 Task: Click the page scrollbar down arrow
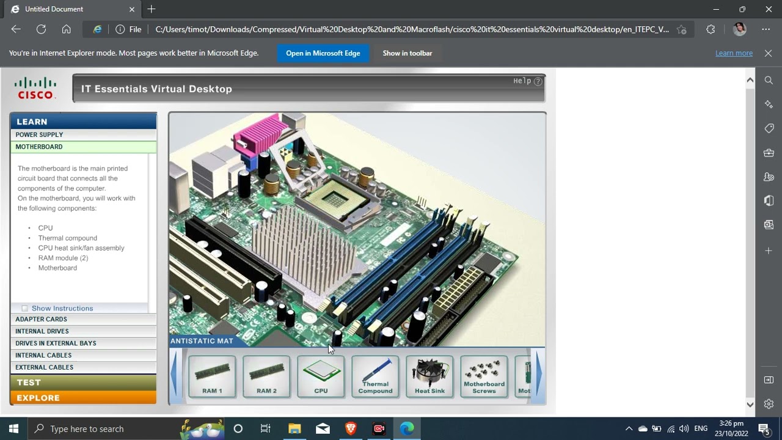(x=750, y=404)
